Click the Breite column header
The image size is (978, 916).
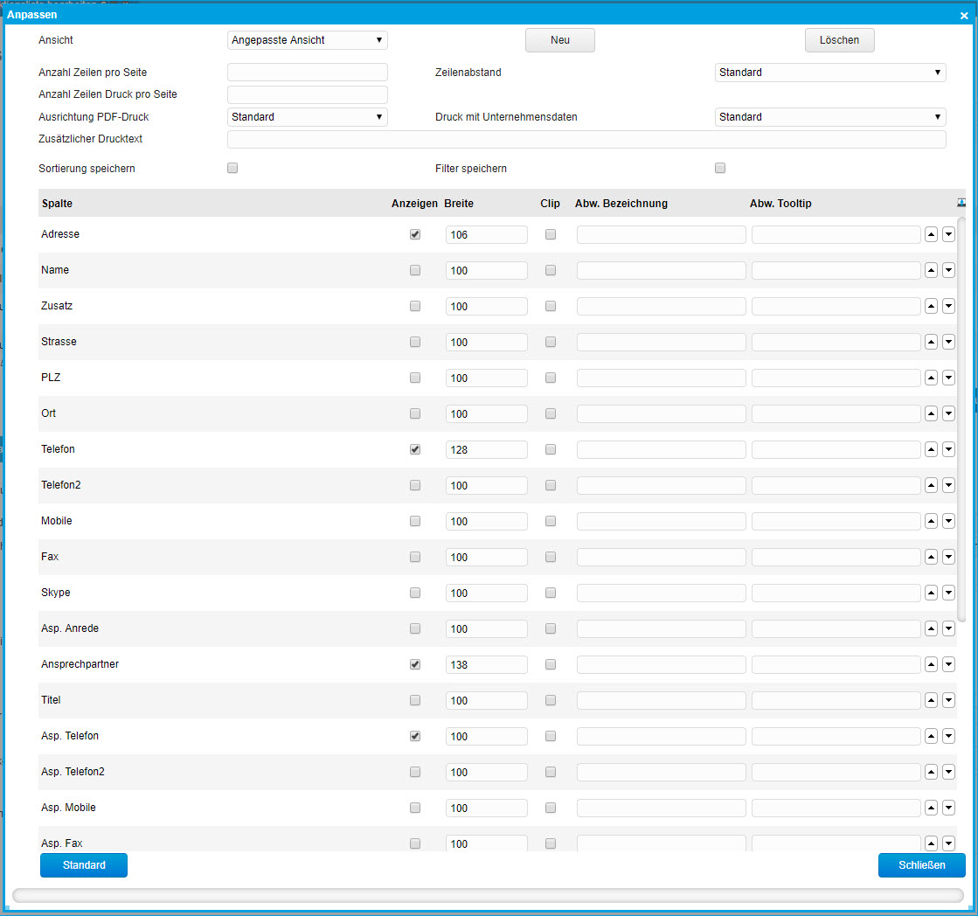click(x=459, y=204)
